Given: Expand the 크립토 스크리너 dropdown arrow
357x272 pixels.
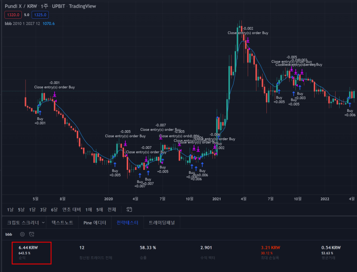Looking at the screenshot, I should (x=43, y=223).
